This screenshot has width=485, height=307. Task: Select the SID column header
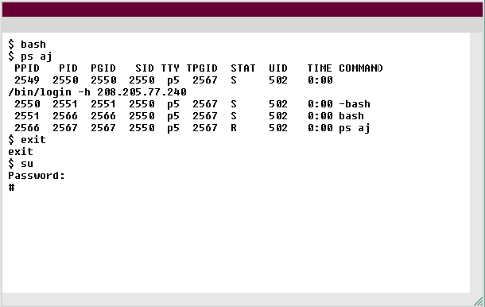click(145, 68)
